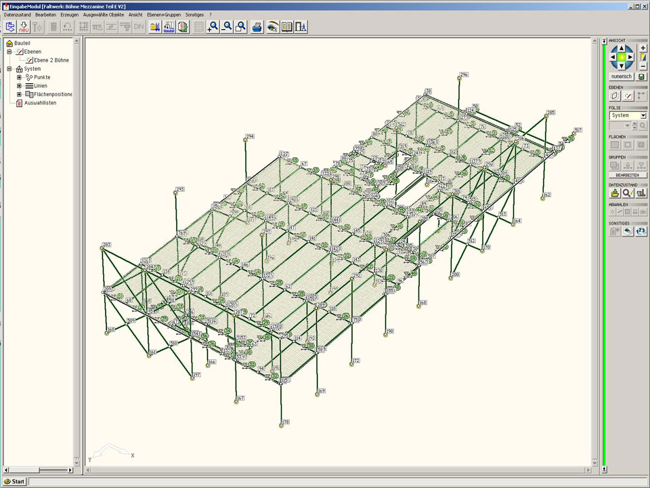Open the Erzeugen menu
Viewport: 650px width, 488px height.
click(x=69, y=14)
